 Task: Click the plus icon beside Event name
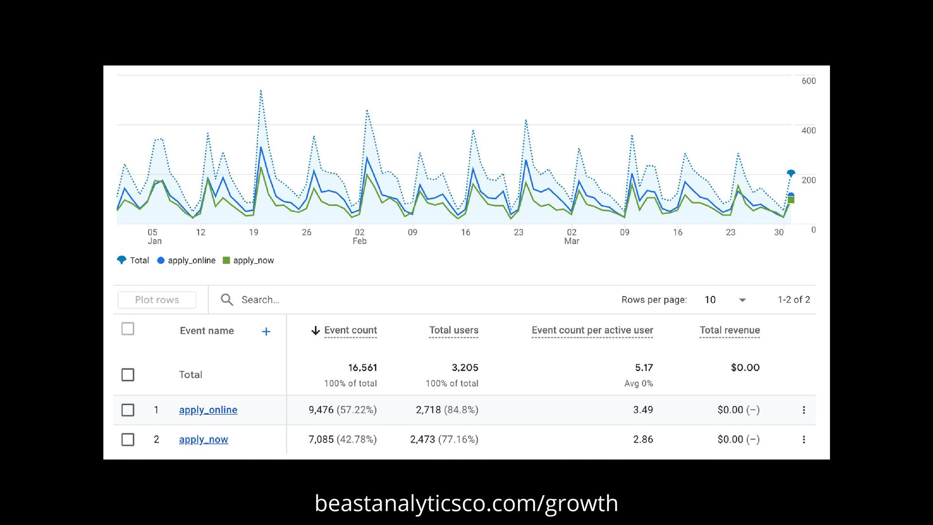pyautogui.click(x=266, y=332)
